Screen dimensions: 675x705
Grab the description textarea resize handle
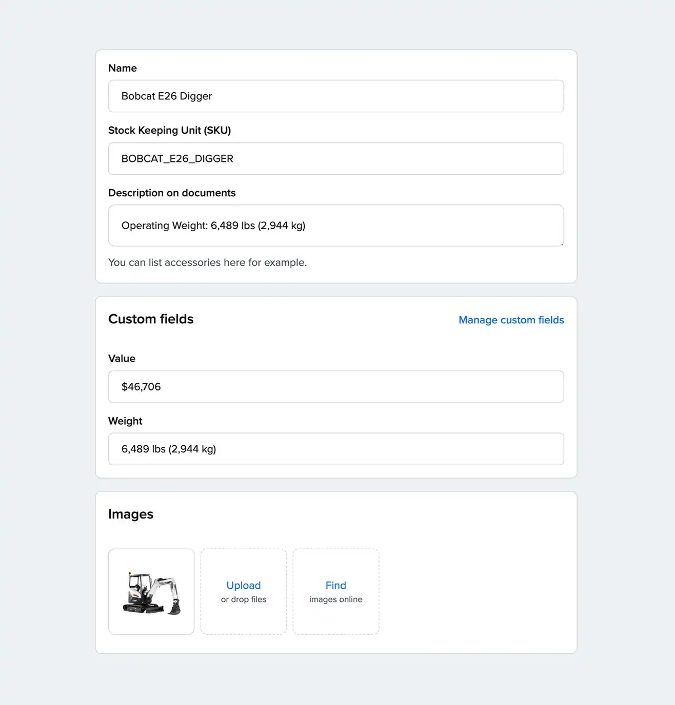click(562, 244)
